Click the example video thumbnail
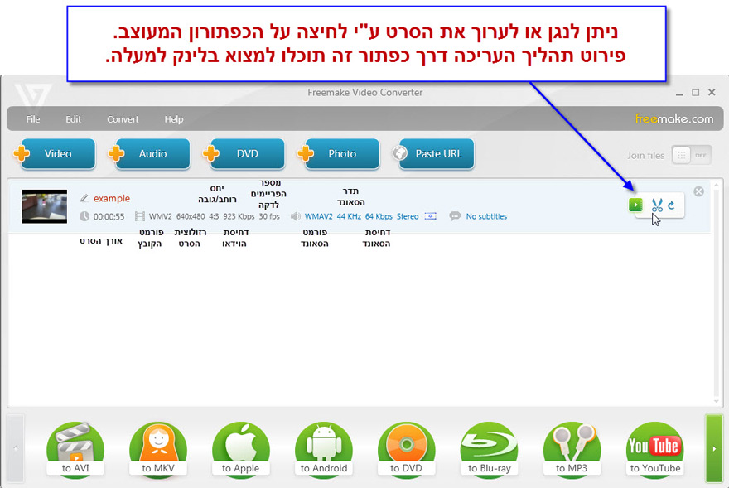Image resolution: width=729 pixels, height=488 pixels. (x=45, y=206)
